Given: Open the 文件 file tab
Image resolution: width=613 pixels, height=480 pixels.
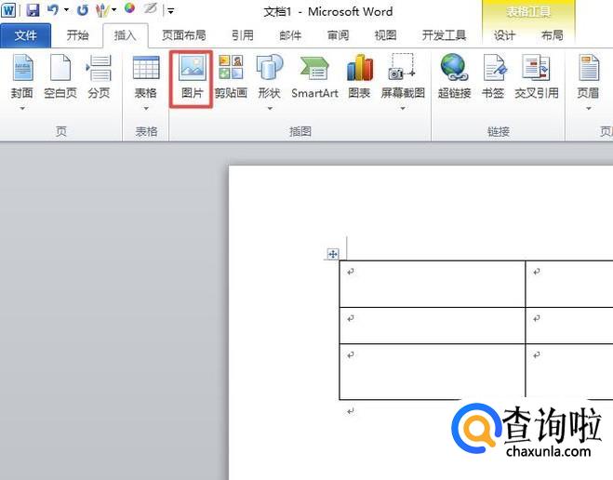Looking at the screenshot, I should [25, 35].
